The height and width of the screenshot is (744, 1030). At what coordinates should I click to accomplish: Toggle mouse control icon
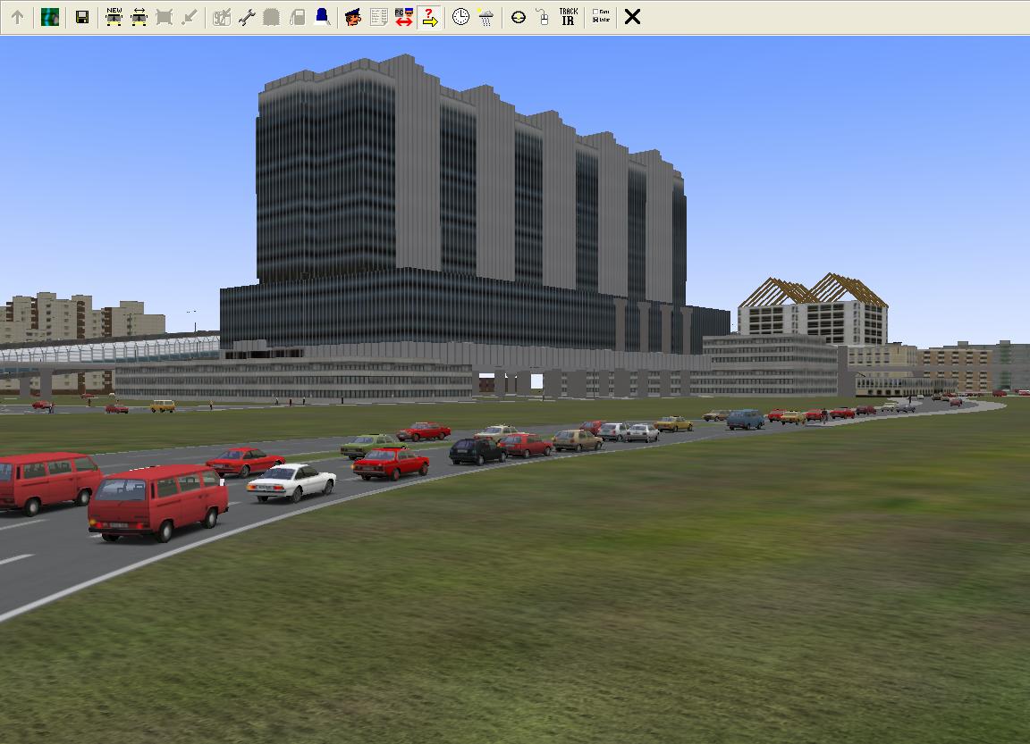pos(543,17)
